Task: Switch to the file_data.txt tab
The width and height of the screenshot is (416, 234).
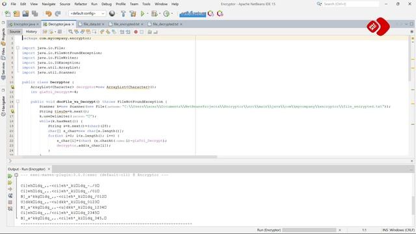Action: (92, 24)
